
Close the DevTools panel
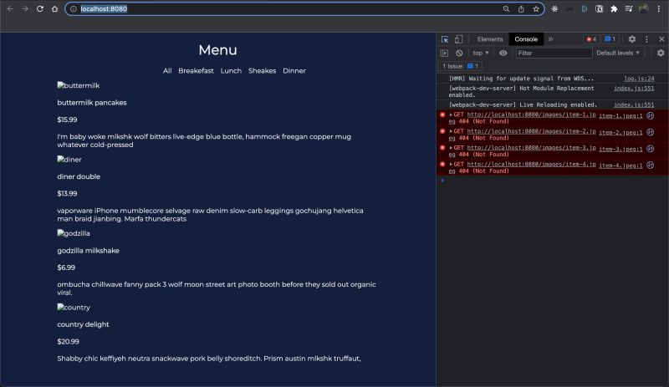(661, 39)
